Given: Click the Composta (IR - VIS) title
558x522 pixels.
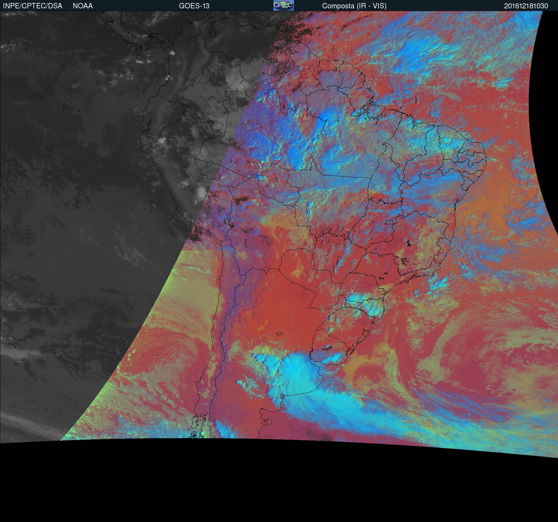Looking at the screenshot, I should pyautogui.click(x=354, y=6).
